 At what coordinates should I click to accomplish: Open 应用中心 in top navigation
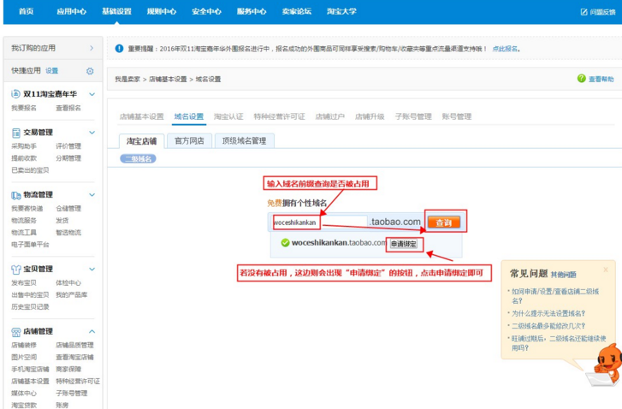click(71, 11)
